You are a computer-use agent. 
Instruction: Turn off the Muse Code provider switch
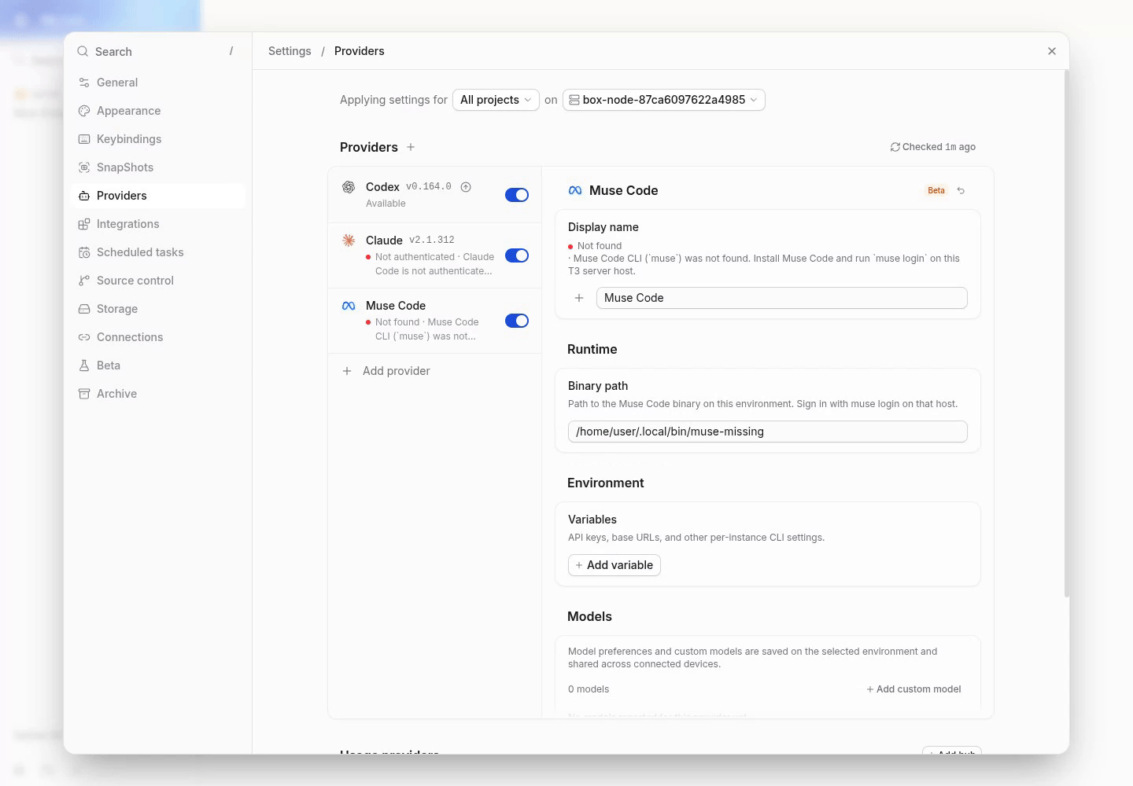tap(517, 321)
